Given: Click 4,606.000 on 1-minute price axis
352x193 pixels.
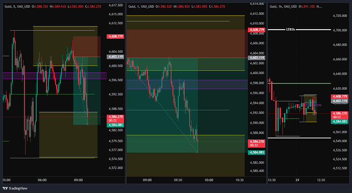Looking at the screenshot, I should 257,43.
